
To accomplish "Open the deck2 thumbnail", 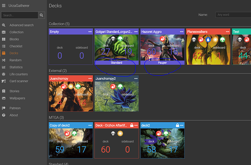I will (x=162, y=143).
